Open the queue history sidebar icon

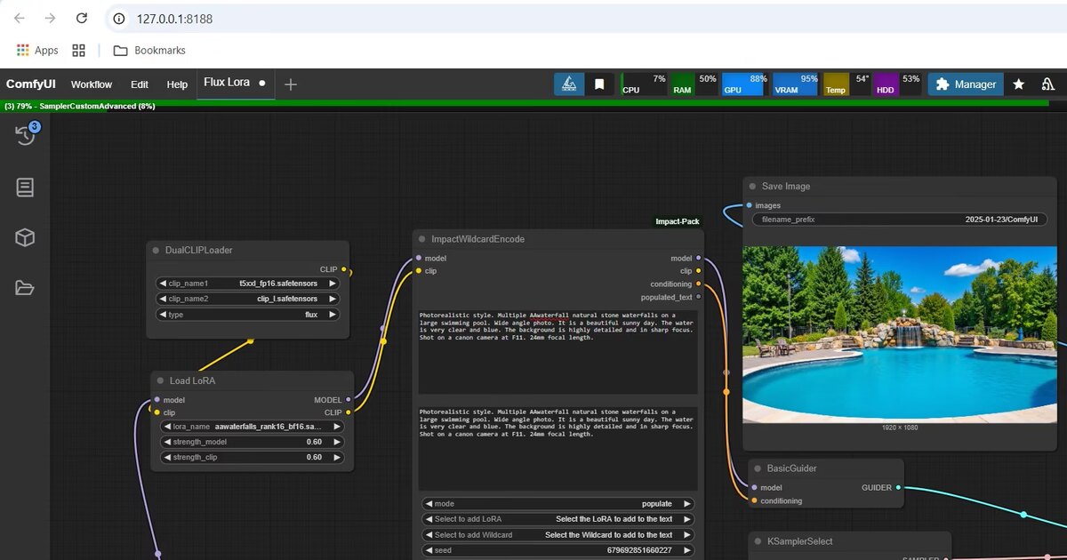25,136
